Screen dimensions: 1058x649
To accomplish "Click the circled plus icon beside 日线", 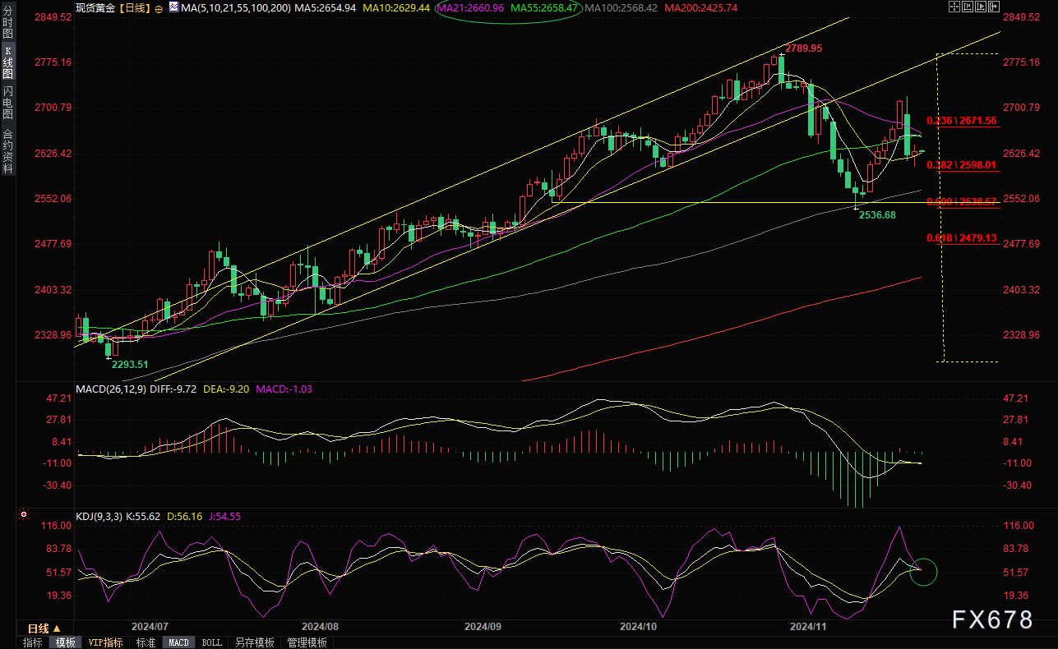I will (x=159, y=8).
